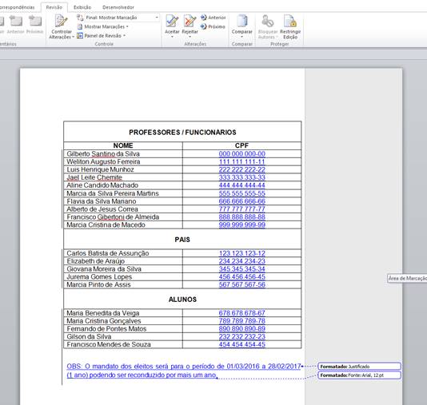Switch to the Revisão tab

click(54, 7)
